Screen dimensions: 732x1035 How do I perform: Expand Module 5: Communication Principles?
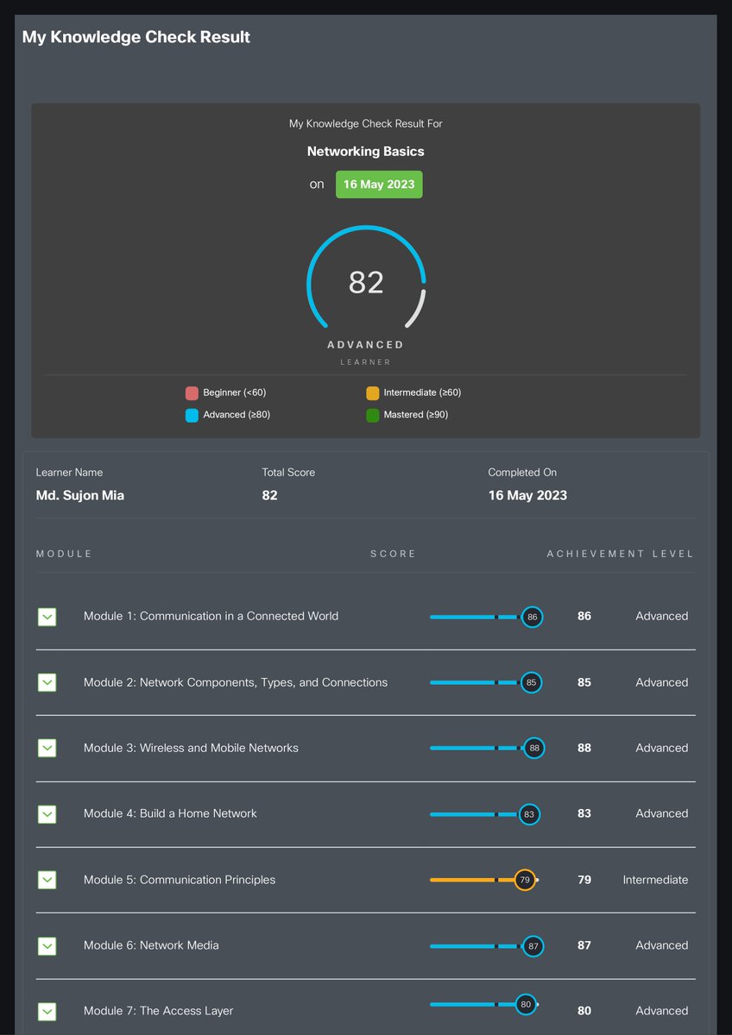(x=47, y=880)
